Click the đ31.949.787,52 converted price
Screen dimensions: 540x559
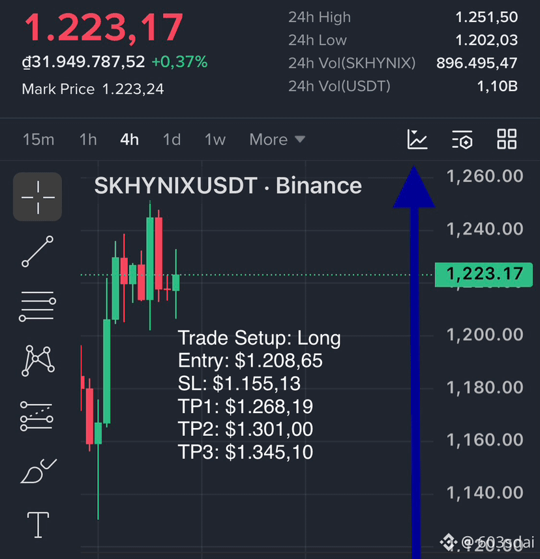pos(83,62)
